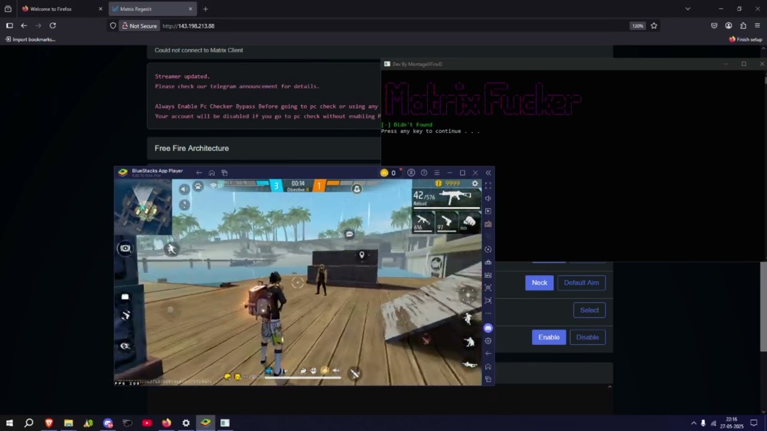Open Windows taskbar search
Image resolution: width=767 pixels, height=431 pixels.
[29, 423]
